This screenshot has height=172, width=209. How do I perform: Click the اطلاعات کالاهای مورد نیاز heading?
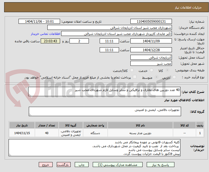[184, 100]
